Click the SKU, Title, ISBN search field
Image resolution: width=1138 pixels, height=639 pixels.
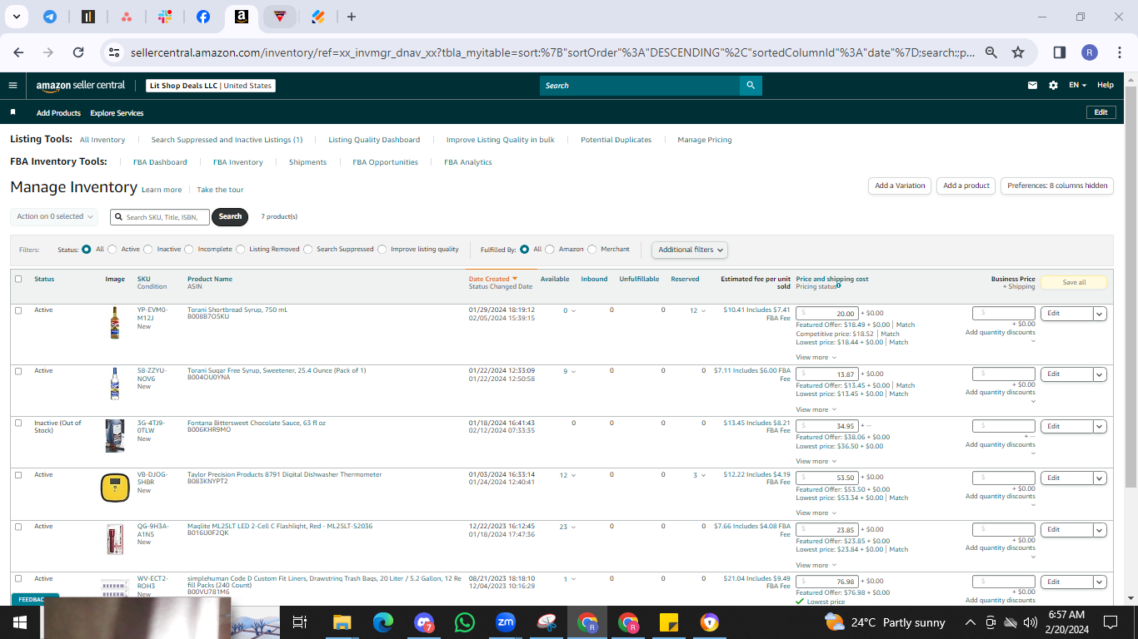[x=160, y=216]
